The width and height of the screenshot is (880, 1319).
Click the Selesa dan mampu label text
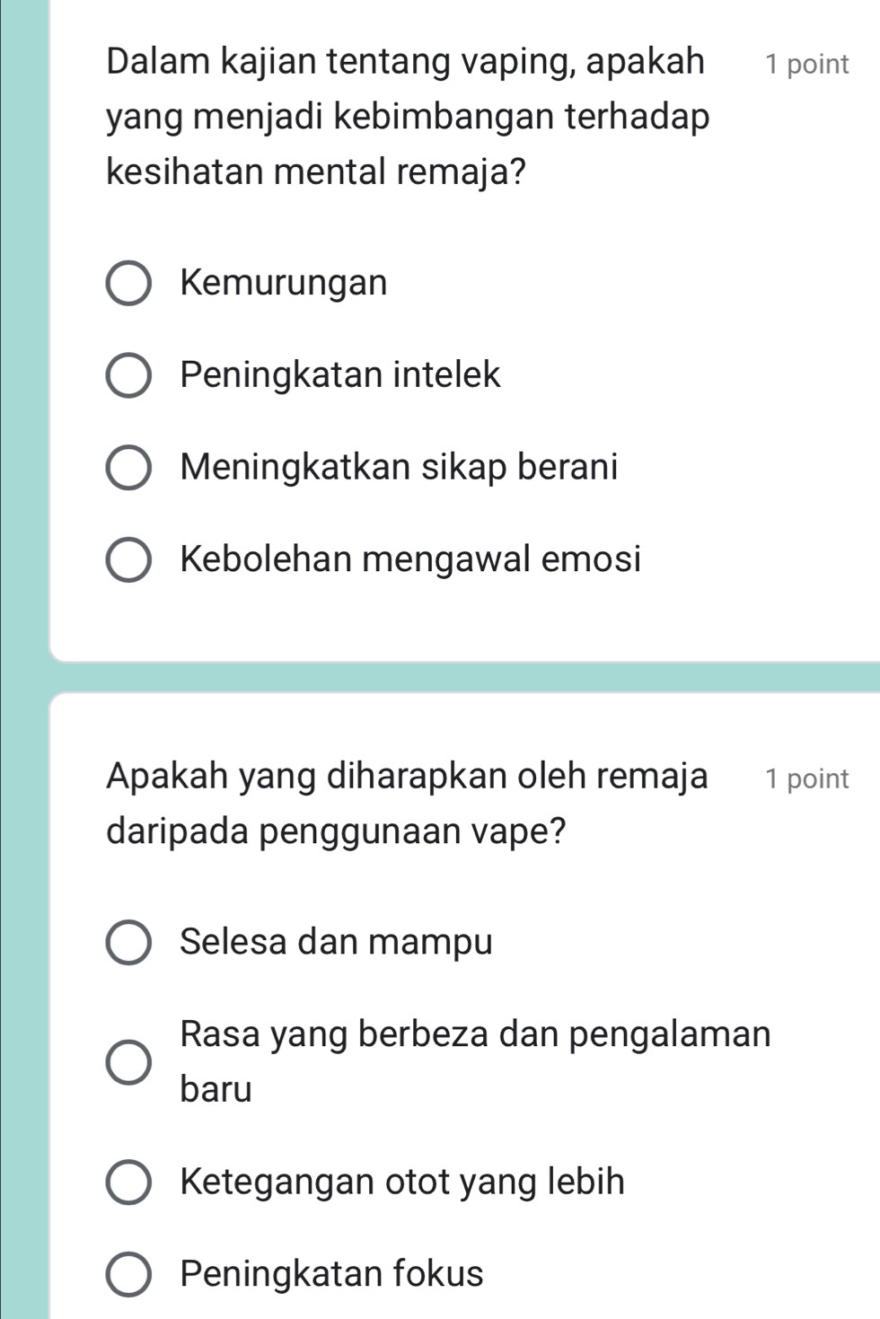(x=336, y=942)
